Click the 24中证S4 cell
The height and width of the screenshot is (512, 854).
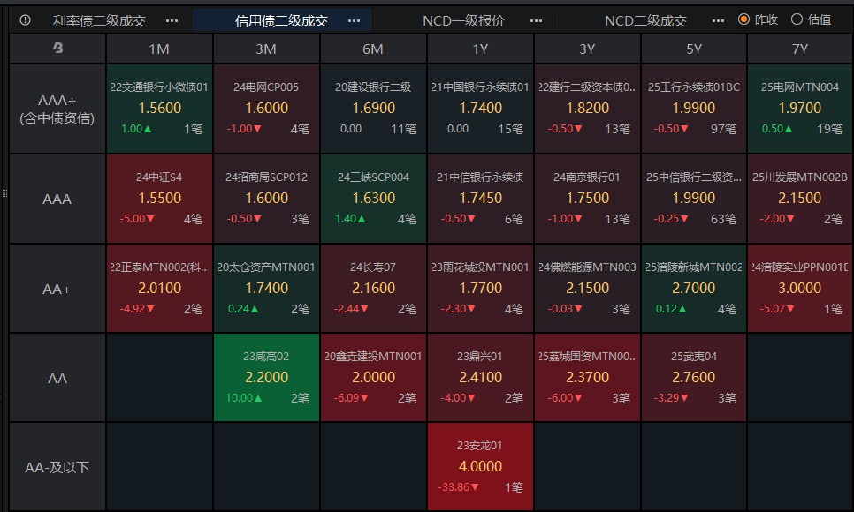[x=160, y=199]
